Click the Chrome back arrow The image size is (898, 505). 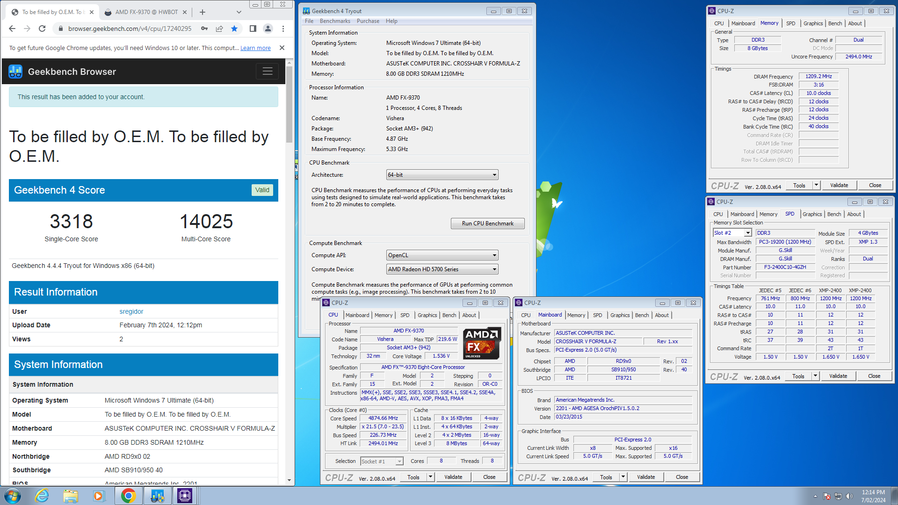tap(12, 29)
